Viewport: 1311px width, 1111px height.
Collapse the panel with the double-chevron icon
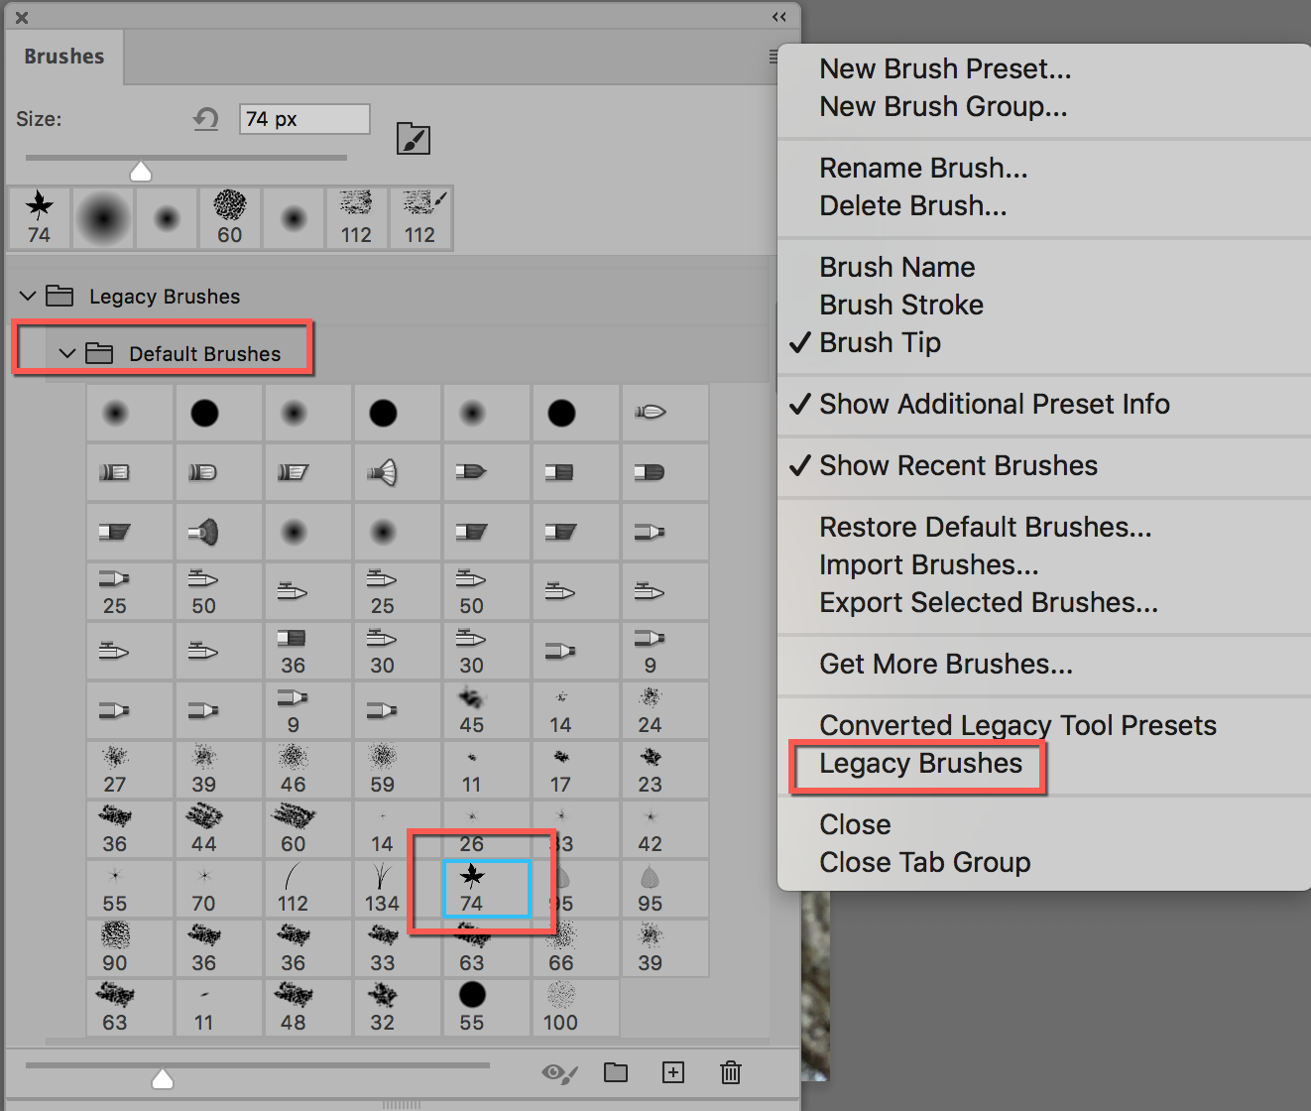pos(779,17)
